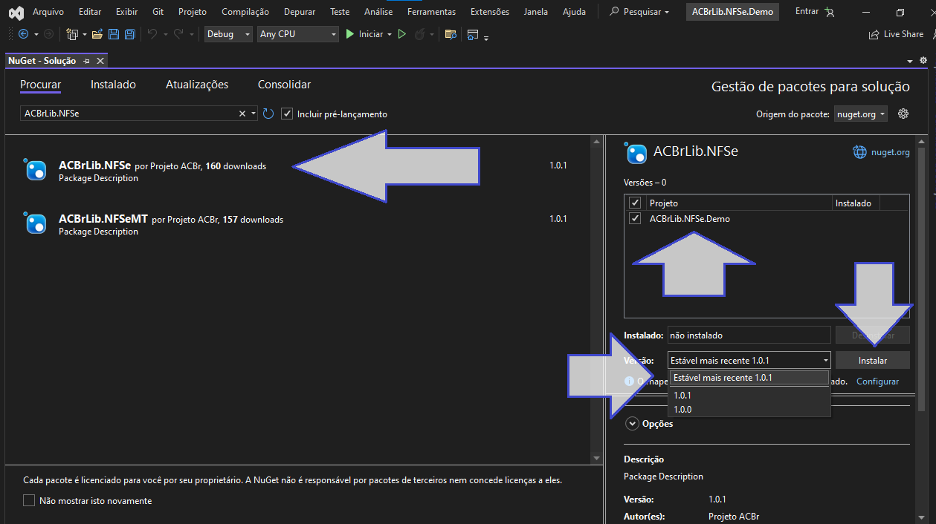Switch to the Instalado tab
The height and width of the screenshot is (524, 936).
pyautogui.click(x=113, y=85)
